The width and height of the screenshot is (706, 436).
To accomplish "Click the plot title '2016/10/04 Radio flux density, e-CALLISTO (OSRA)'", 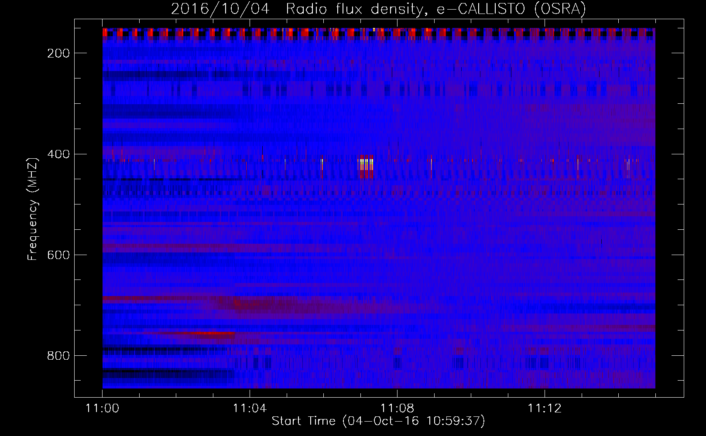I will [378, 9].
